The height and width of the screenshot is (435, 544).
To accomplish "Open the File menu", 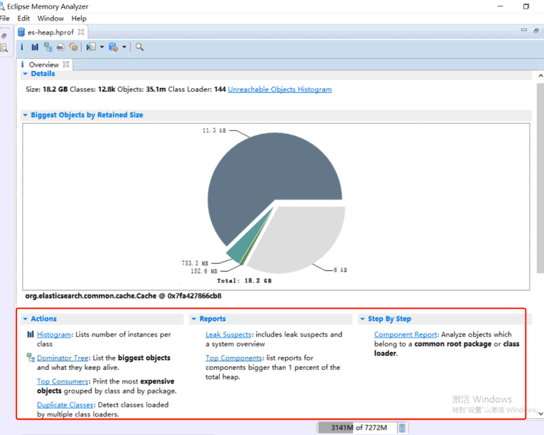I will click(4, 19).
